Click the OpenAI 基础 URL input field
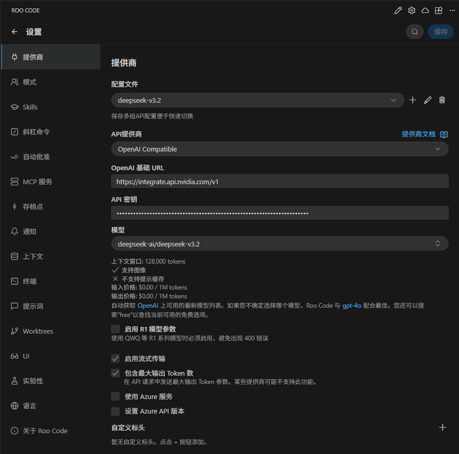Viewport: 459px width, 454px height. [280, 182]
